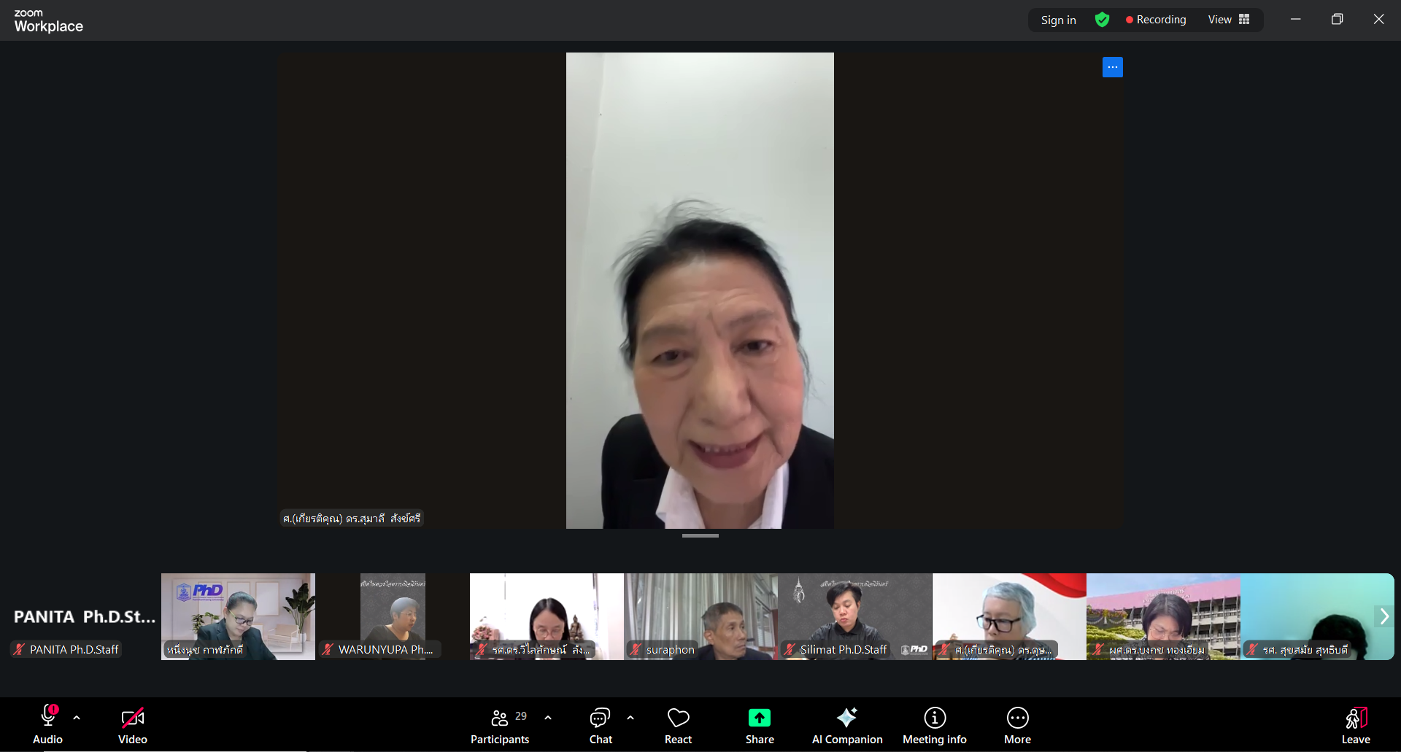Viewport: 1401px width, 752px height.
Task: Click the green Share screen button
Action: click(759, 726)
